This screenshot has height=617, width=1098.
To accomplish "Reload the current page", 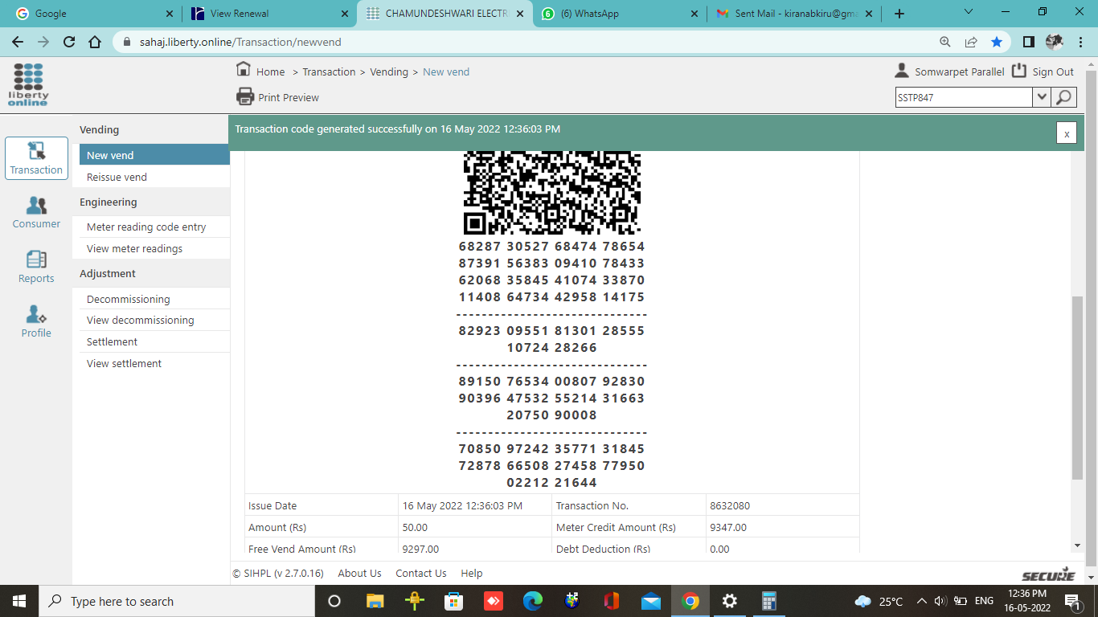I will [69, 42].
